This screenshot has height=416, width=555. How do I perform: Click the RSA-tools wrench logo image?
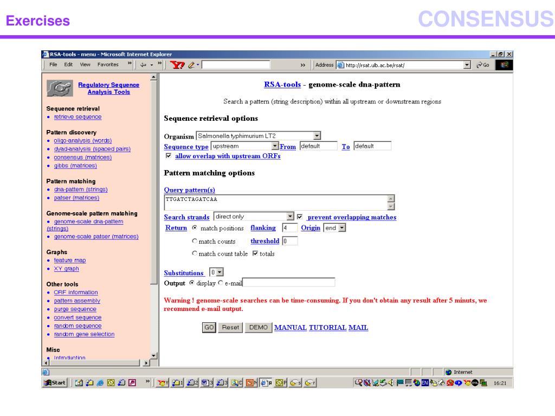click(x=60, y=88)
